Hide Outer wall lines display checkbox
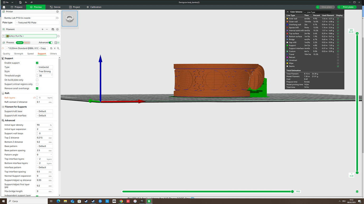364x204 pixels. tap(338, 22)
